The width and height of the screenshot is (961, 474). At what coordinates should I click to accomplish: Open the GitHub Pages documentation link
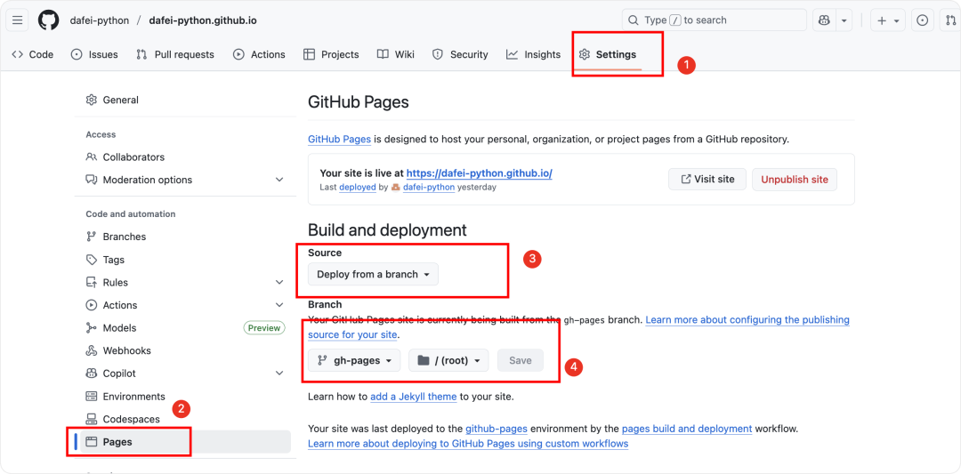click(340, 139)
